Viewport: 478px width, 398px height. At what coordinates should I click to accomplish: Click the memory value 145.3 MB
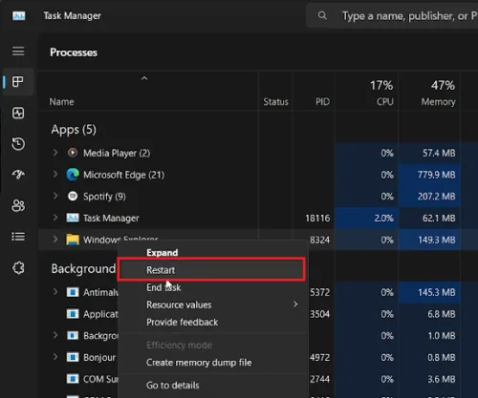click(437, 292)
